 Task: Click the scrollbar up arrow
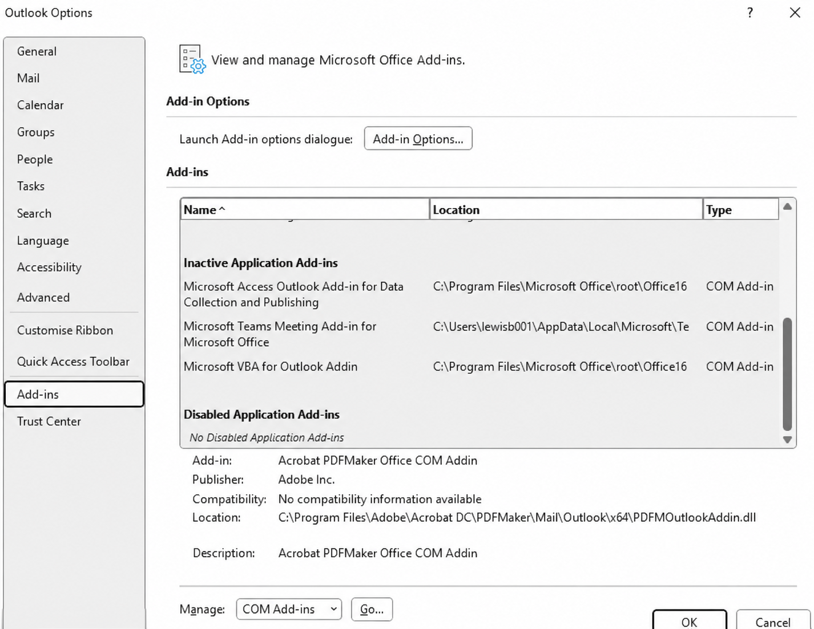pos(787,206)
